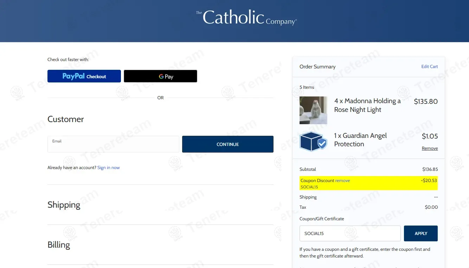
Task: Click the Check out faster with text
Action: coord(68,60)
